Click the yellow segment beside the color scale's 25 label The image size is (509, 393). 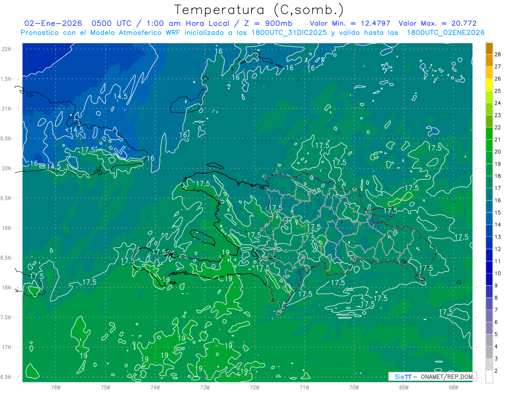pos(489,84)
